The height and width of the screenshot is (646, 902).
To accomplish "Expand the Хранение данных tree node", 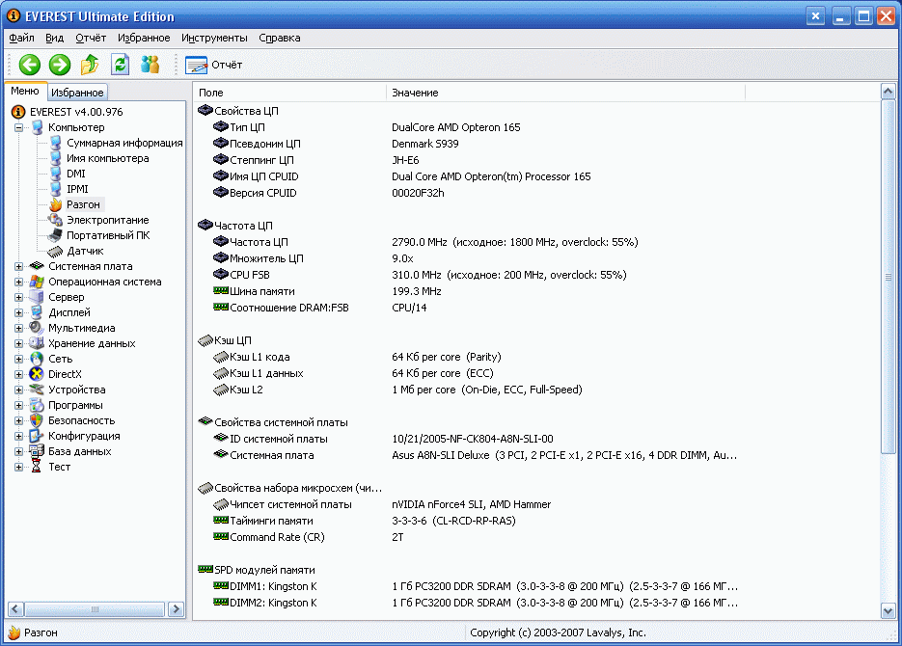I will tap(19, 343).
